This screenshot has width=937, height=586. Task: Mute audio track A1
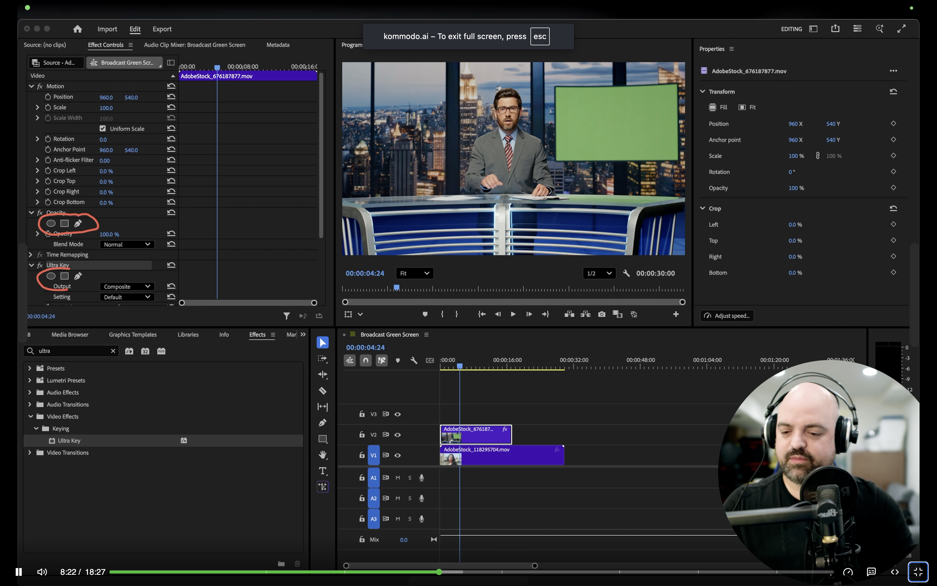point(397,478)
